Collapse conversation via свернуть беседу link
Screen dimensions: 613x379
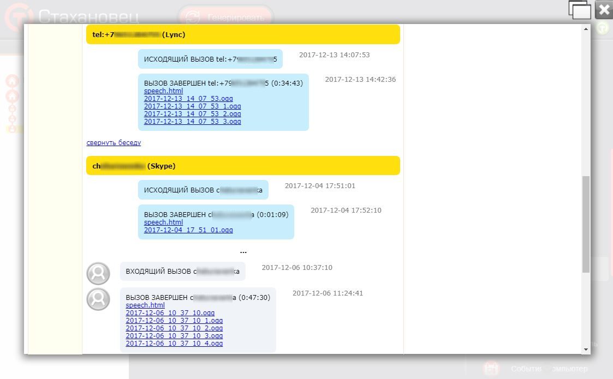click(x=114, y=143)
